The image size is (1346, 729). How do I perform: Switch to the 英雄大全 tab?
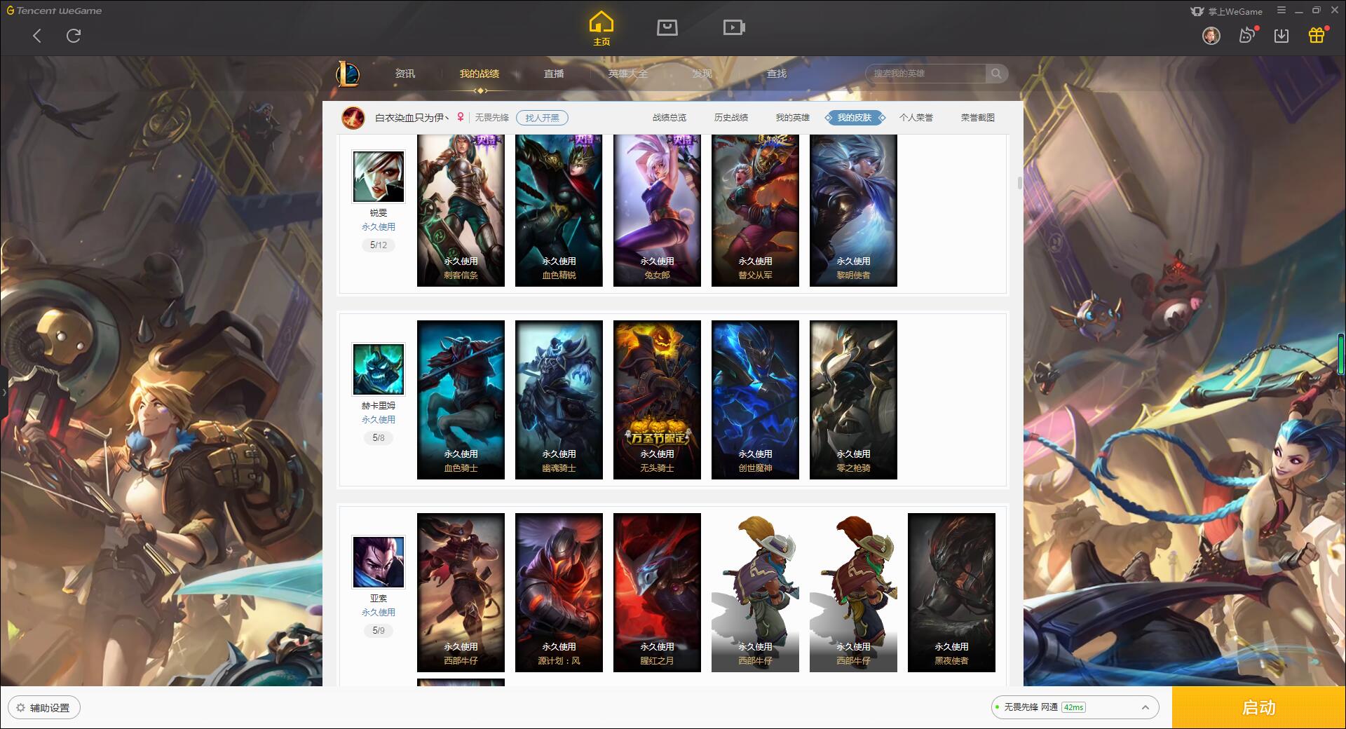click(x=628, y=74)
